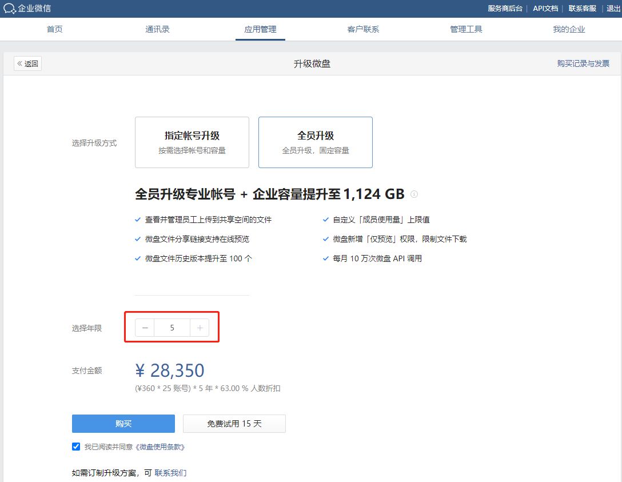
Task: Click the 联系我们 contact us link
Action: [170, 473]
